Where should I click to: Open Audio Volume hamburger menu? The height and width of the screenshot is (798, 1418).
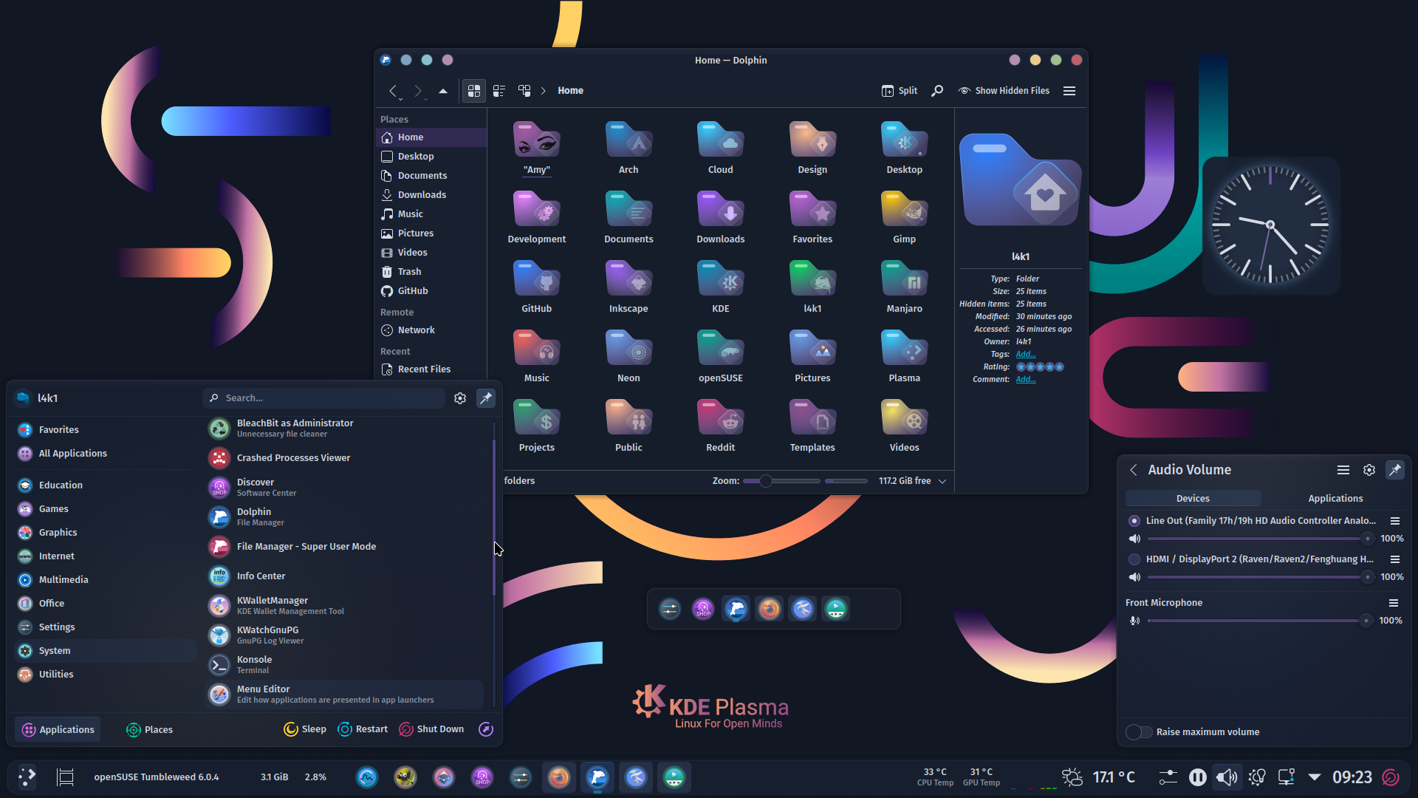tap(1343, 470)
